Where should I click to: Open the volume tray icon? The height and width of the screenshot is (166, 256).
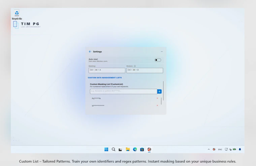coord(230,150)
